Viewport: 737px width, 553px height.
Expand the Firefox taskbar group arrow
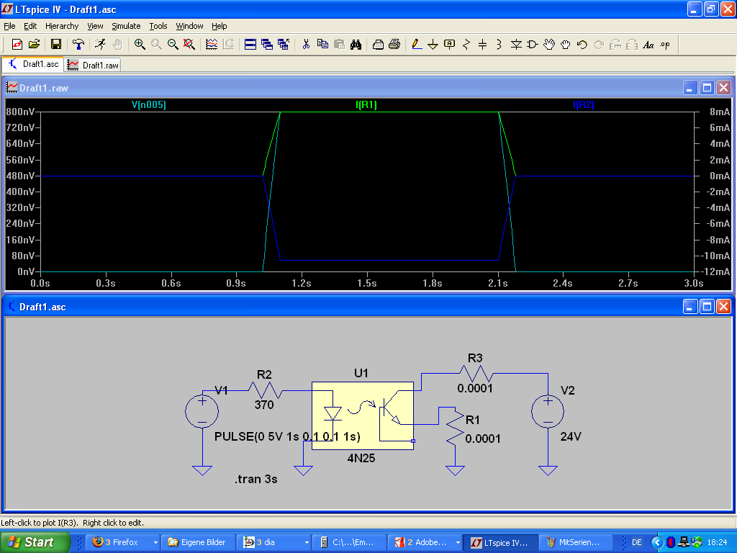pyautogui.click(x=155, y=543)
